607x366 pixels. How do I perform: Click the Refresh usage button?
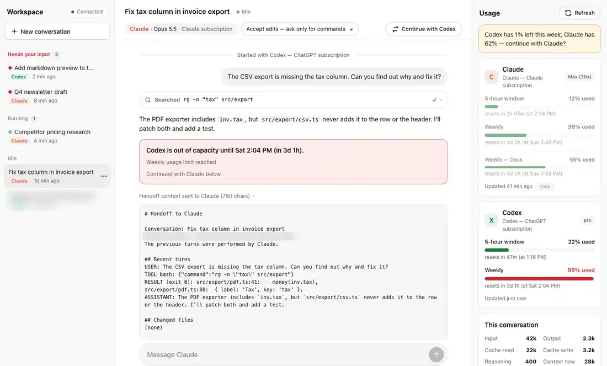coord(579,13)
